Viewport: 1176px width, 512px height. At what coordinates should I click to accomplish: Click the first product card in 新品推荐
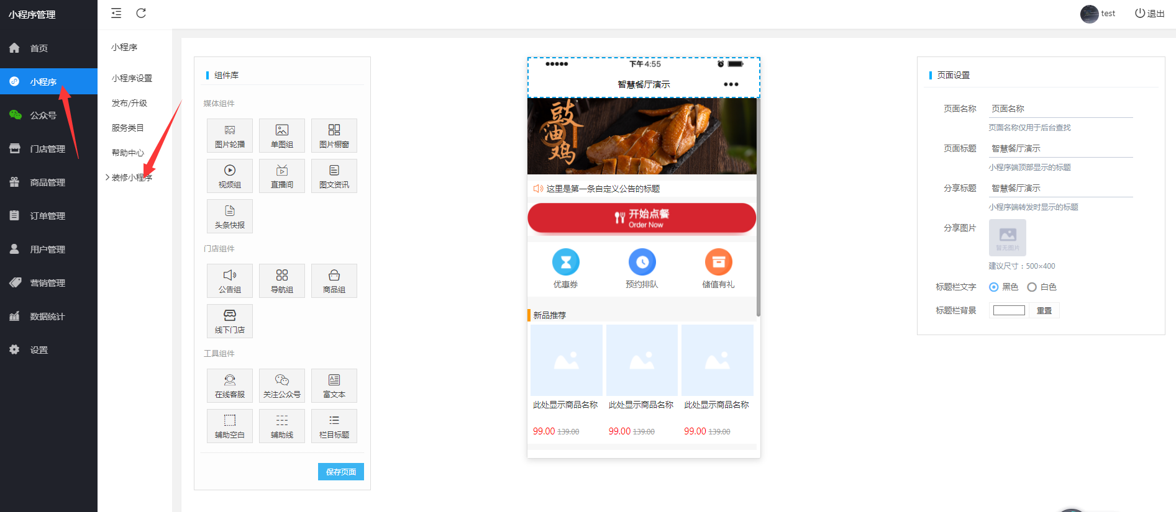566,380
